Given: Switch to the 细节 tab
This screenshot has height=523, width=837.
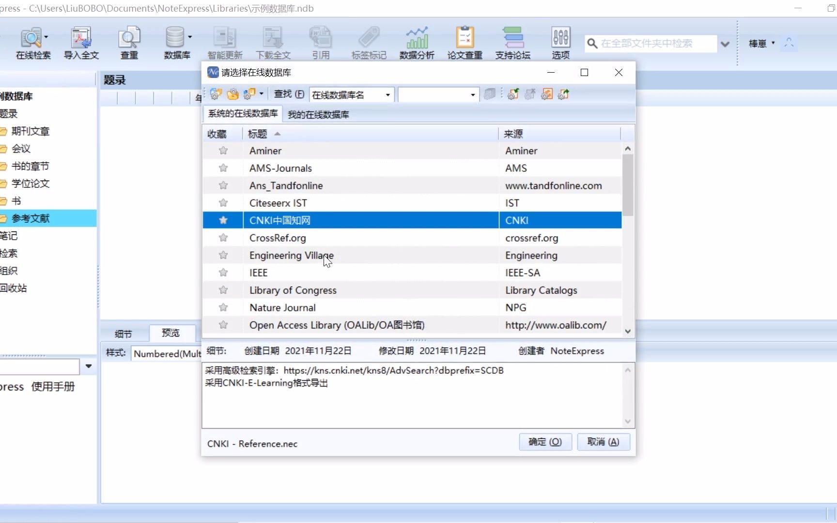Looking at the screenshot, I should (x=124, y=334).
